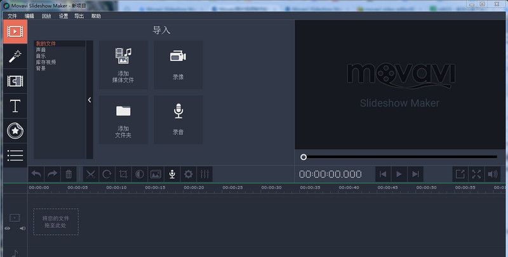Screen dimensions: 508x257
Task: Click the trash delete icon
Action: click(x=69, y=174)
